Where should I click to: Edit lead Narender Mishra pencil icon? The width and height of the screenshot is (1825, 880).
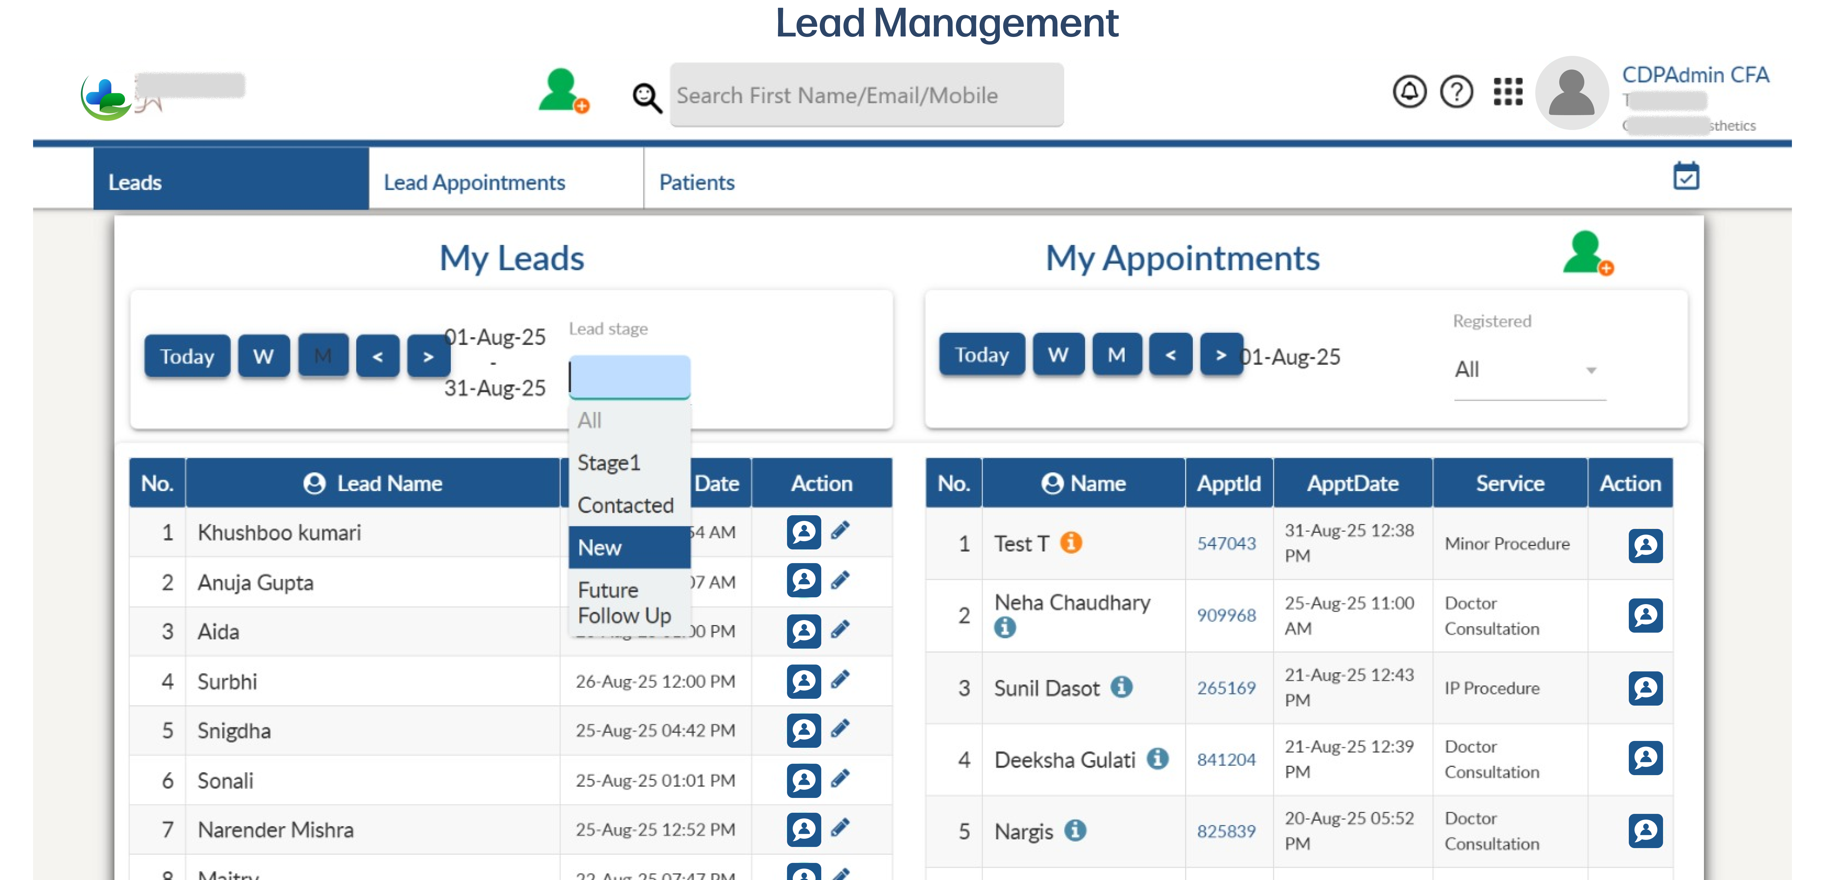coord(840,828)
